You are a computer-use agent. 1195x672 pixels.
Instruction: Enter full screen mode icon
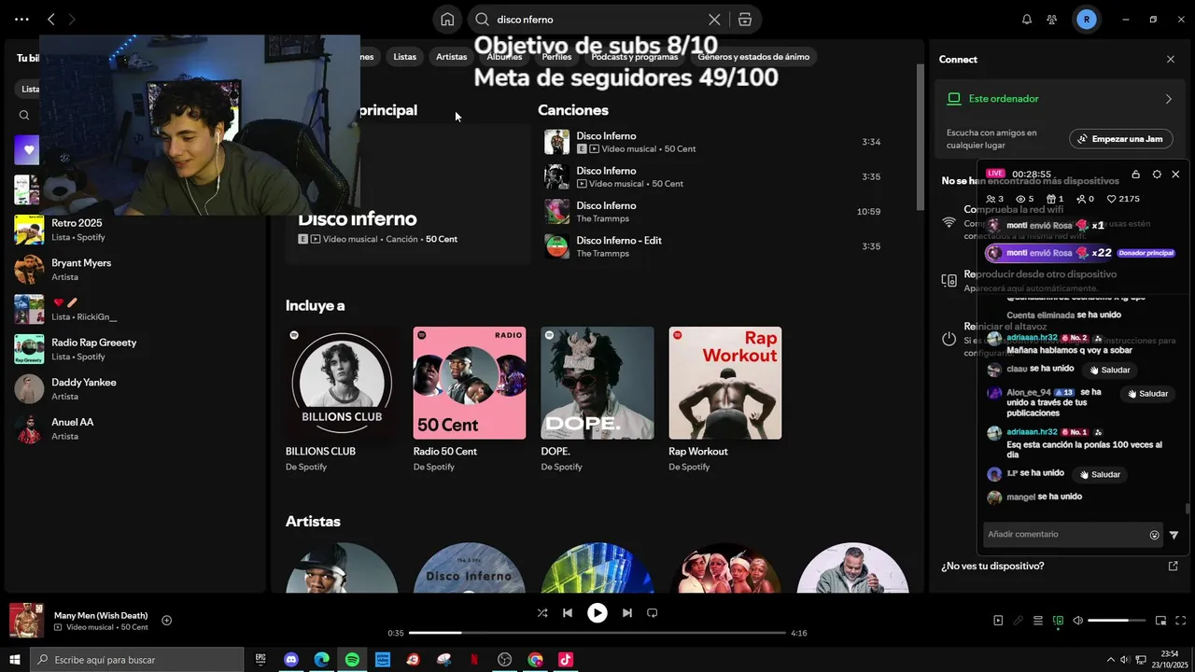tap(1181, 621)
